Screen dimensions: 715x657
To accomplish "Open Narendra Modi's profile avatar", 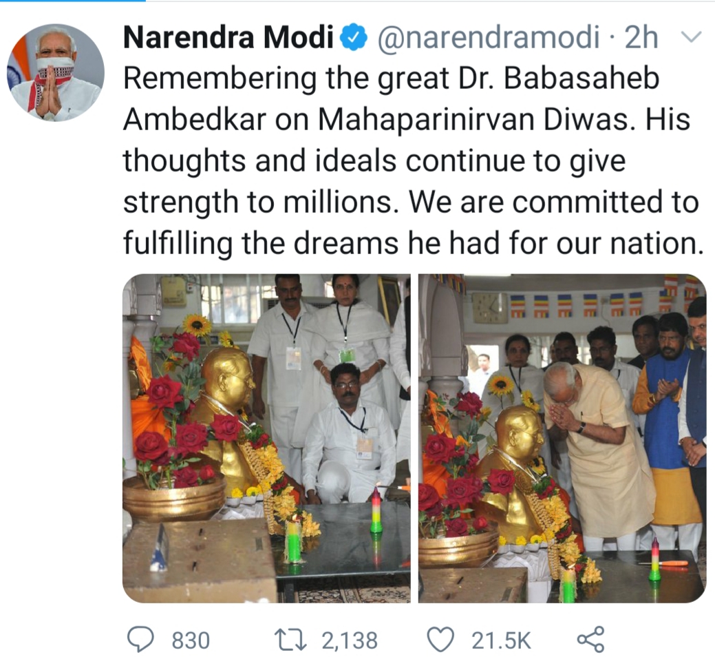I will pyautogui.click(x=56, y=72).
